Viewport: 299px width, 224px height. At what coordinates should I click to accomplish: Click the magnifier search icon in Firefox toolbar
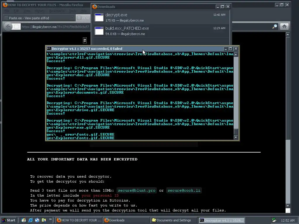coord(274,27)
